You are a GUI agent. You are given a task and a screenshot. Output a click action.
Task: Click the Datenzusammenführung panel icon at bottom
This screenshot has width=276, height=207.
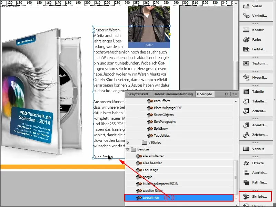246,205
